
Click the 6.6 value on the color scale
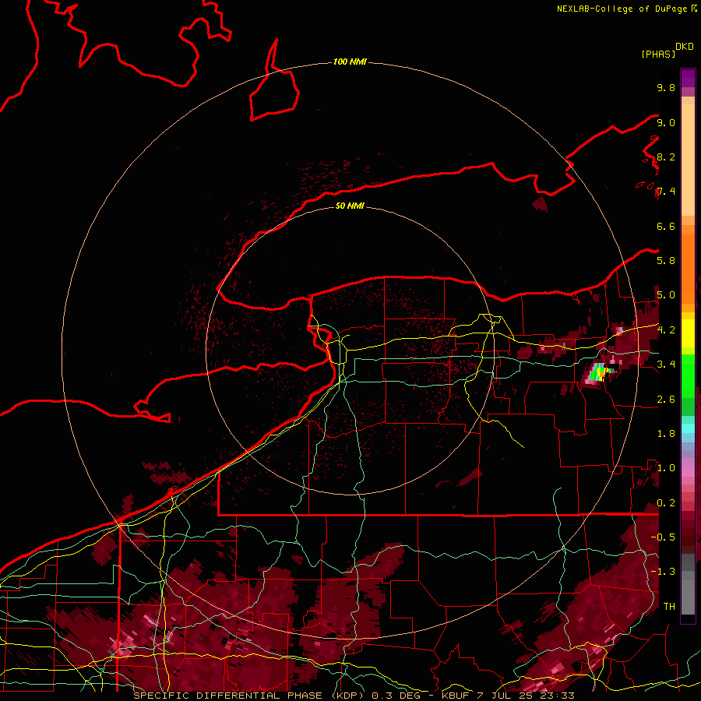pyautogui.click(x=666, y=226)
